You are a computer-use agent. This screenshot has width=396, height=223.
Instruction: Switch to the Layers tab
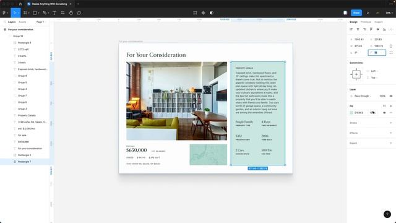tap(12, 22)
